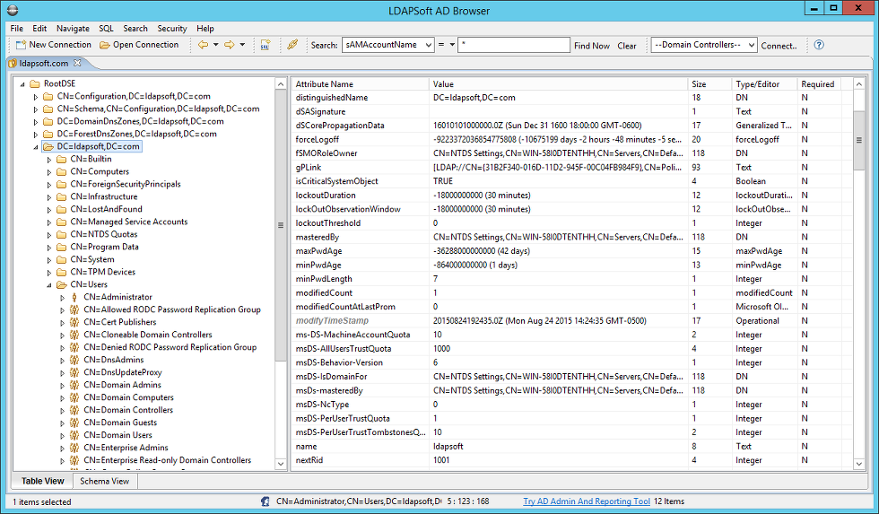The height and width of the screenshot is (514, 879).
Task: Click the Find Now button
Action: (x=591, y=46)
